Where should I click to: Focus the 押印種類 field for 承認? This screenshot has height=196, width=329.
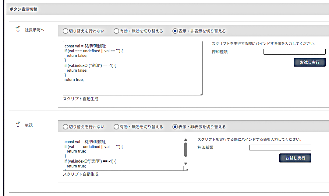280,148
